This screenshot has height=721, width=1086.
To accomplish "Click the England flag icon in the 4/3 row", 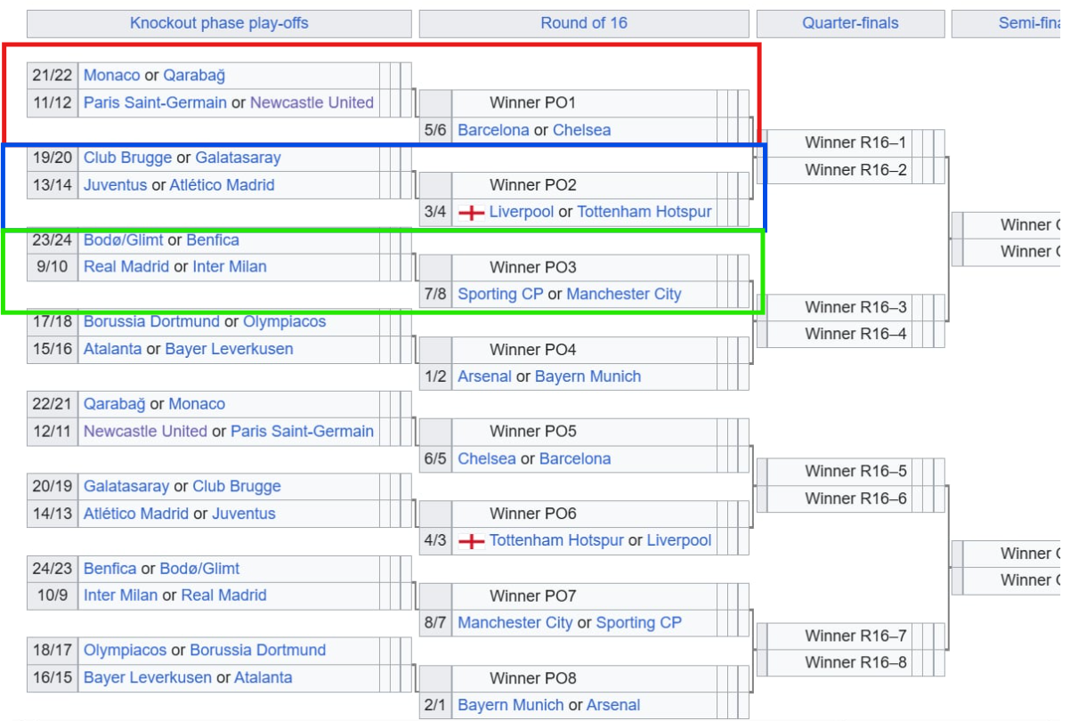I will [471, 541].
